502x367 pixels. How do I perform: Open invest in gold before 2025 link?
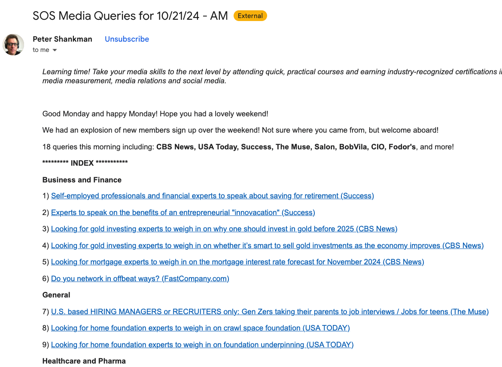[x=224, y=229]
